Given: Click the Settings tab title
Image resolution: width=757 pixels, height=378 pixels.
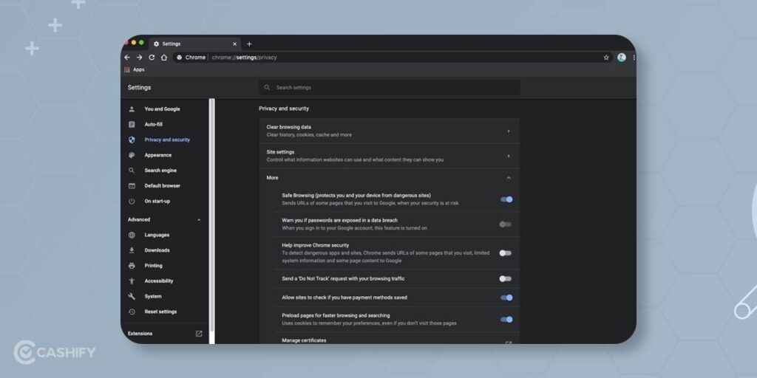Looking at the screenshot, I should (x=172, y=44).
